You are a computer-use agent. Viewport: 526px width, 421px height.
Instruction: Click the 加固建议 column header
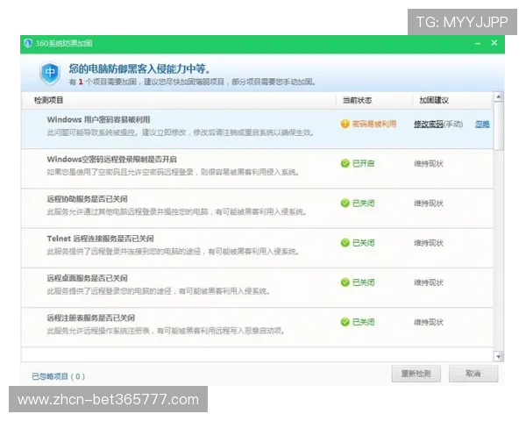[x=434, y=100]
